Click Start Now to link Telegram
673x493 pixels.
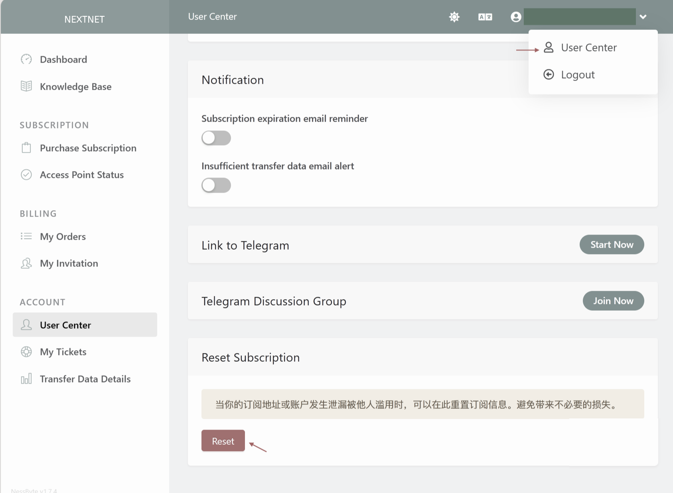tap(612, 245)
